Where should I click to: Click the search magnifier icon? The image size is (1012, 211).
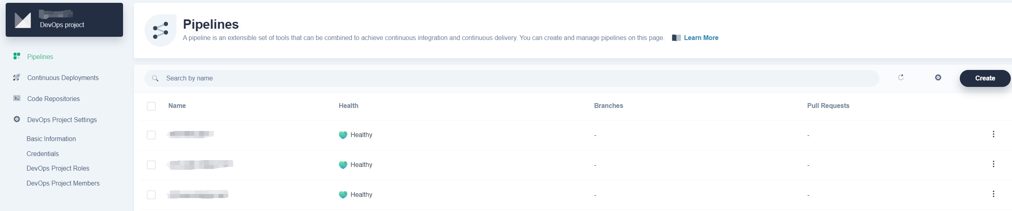click(155, 78)
